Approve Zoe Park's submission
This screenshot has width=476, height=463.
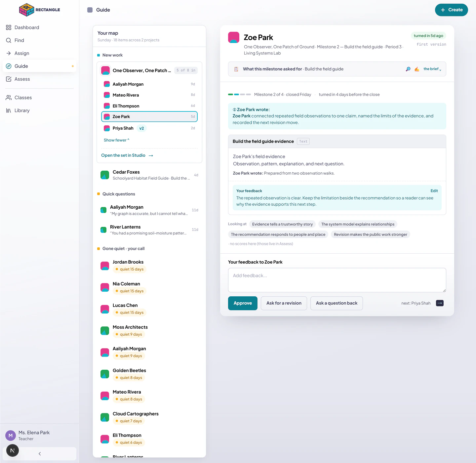pos(243,303)
